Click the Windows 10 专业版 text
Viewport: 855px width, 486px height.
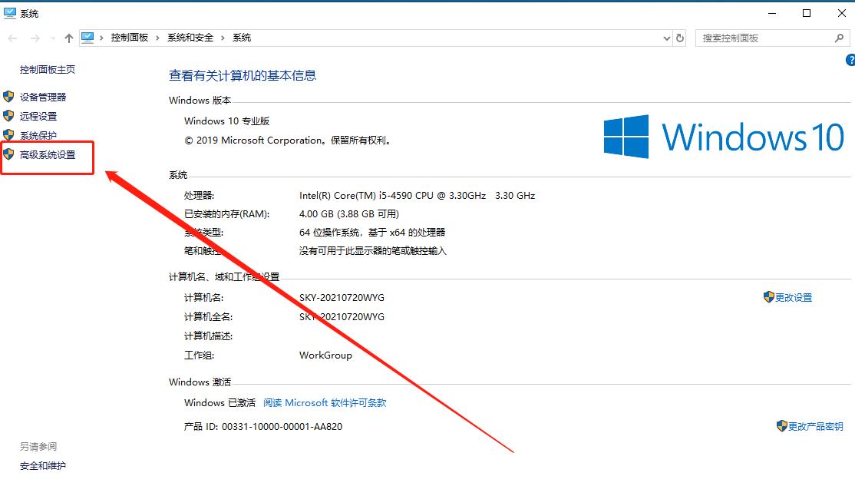click(x=227, y=121)
